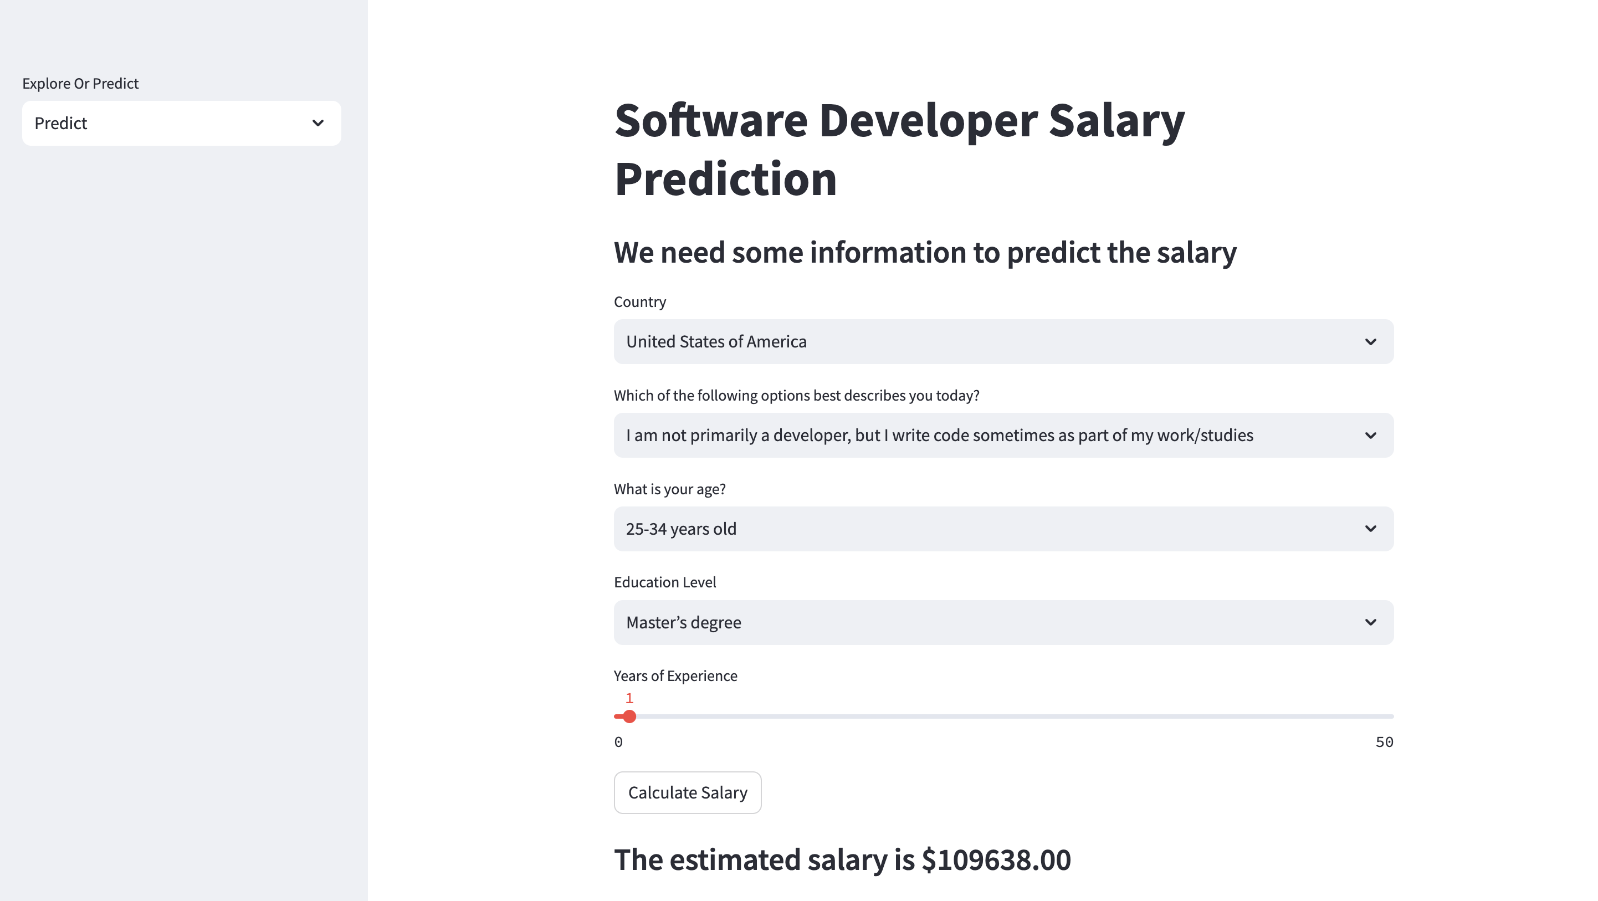Click the chevron arrow of the age dropdown
The height and width of the screenshot is (901, 1598).
pos(1370,529)
